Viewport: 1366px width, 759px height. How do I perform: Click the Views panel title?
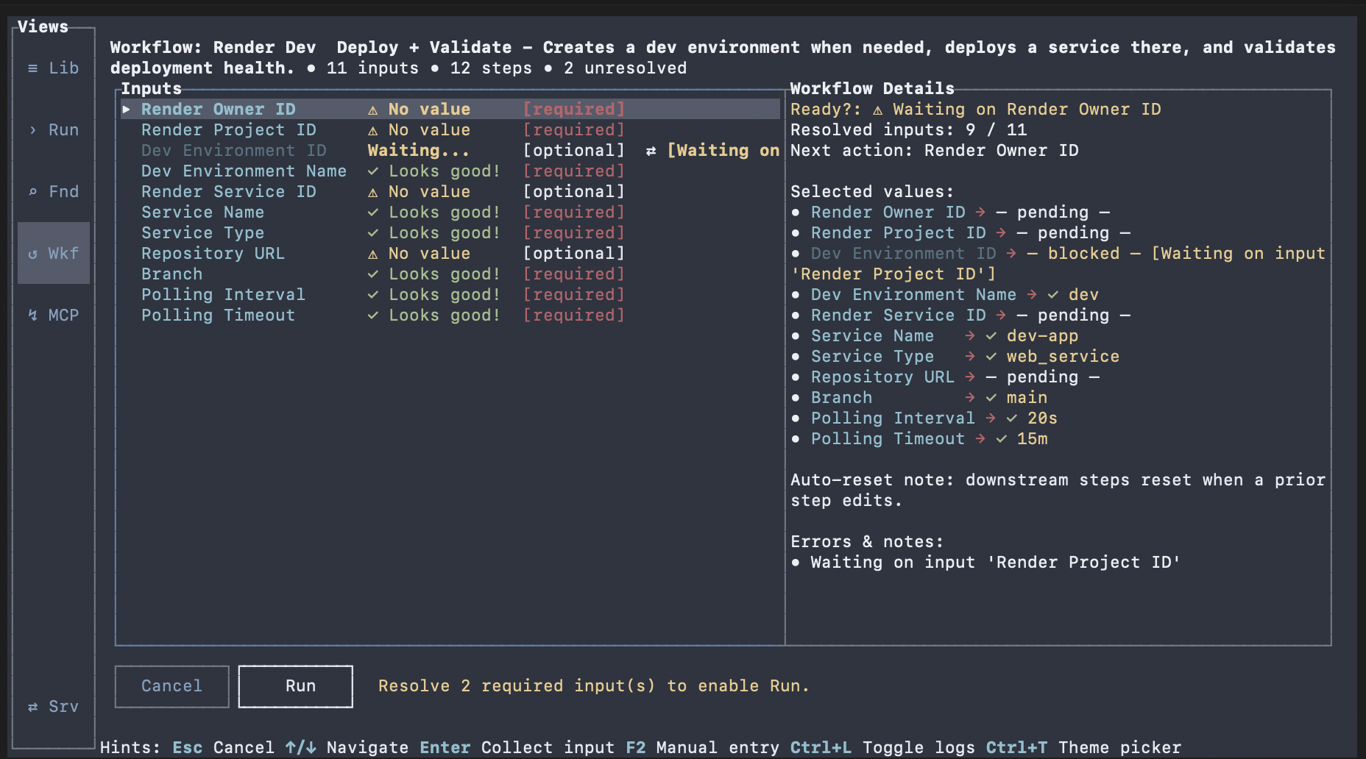(41, 26)
